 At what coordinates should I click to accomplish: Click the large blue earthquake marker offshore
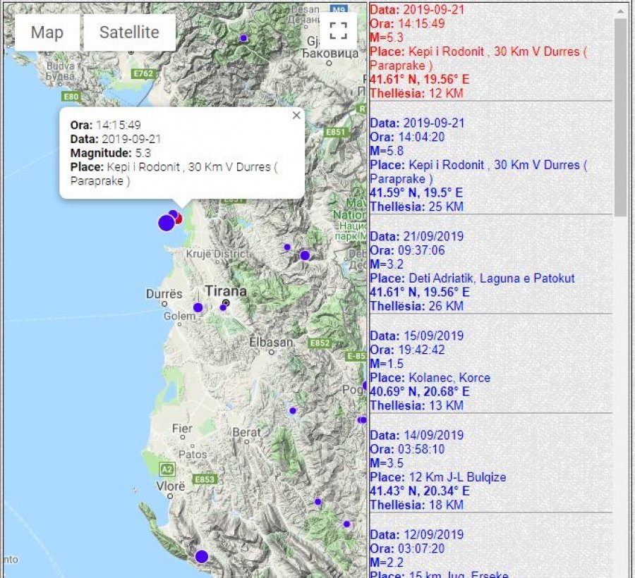coord(167,223)
